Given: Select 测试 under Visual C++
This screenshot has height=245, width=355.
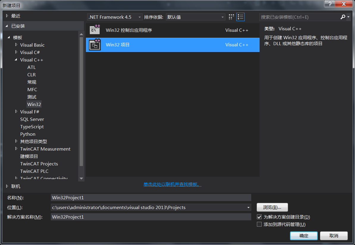Looking at the screenshot, I should click(32, 97).
